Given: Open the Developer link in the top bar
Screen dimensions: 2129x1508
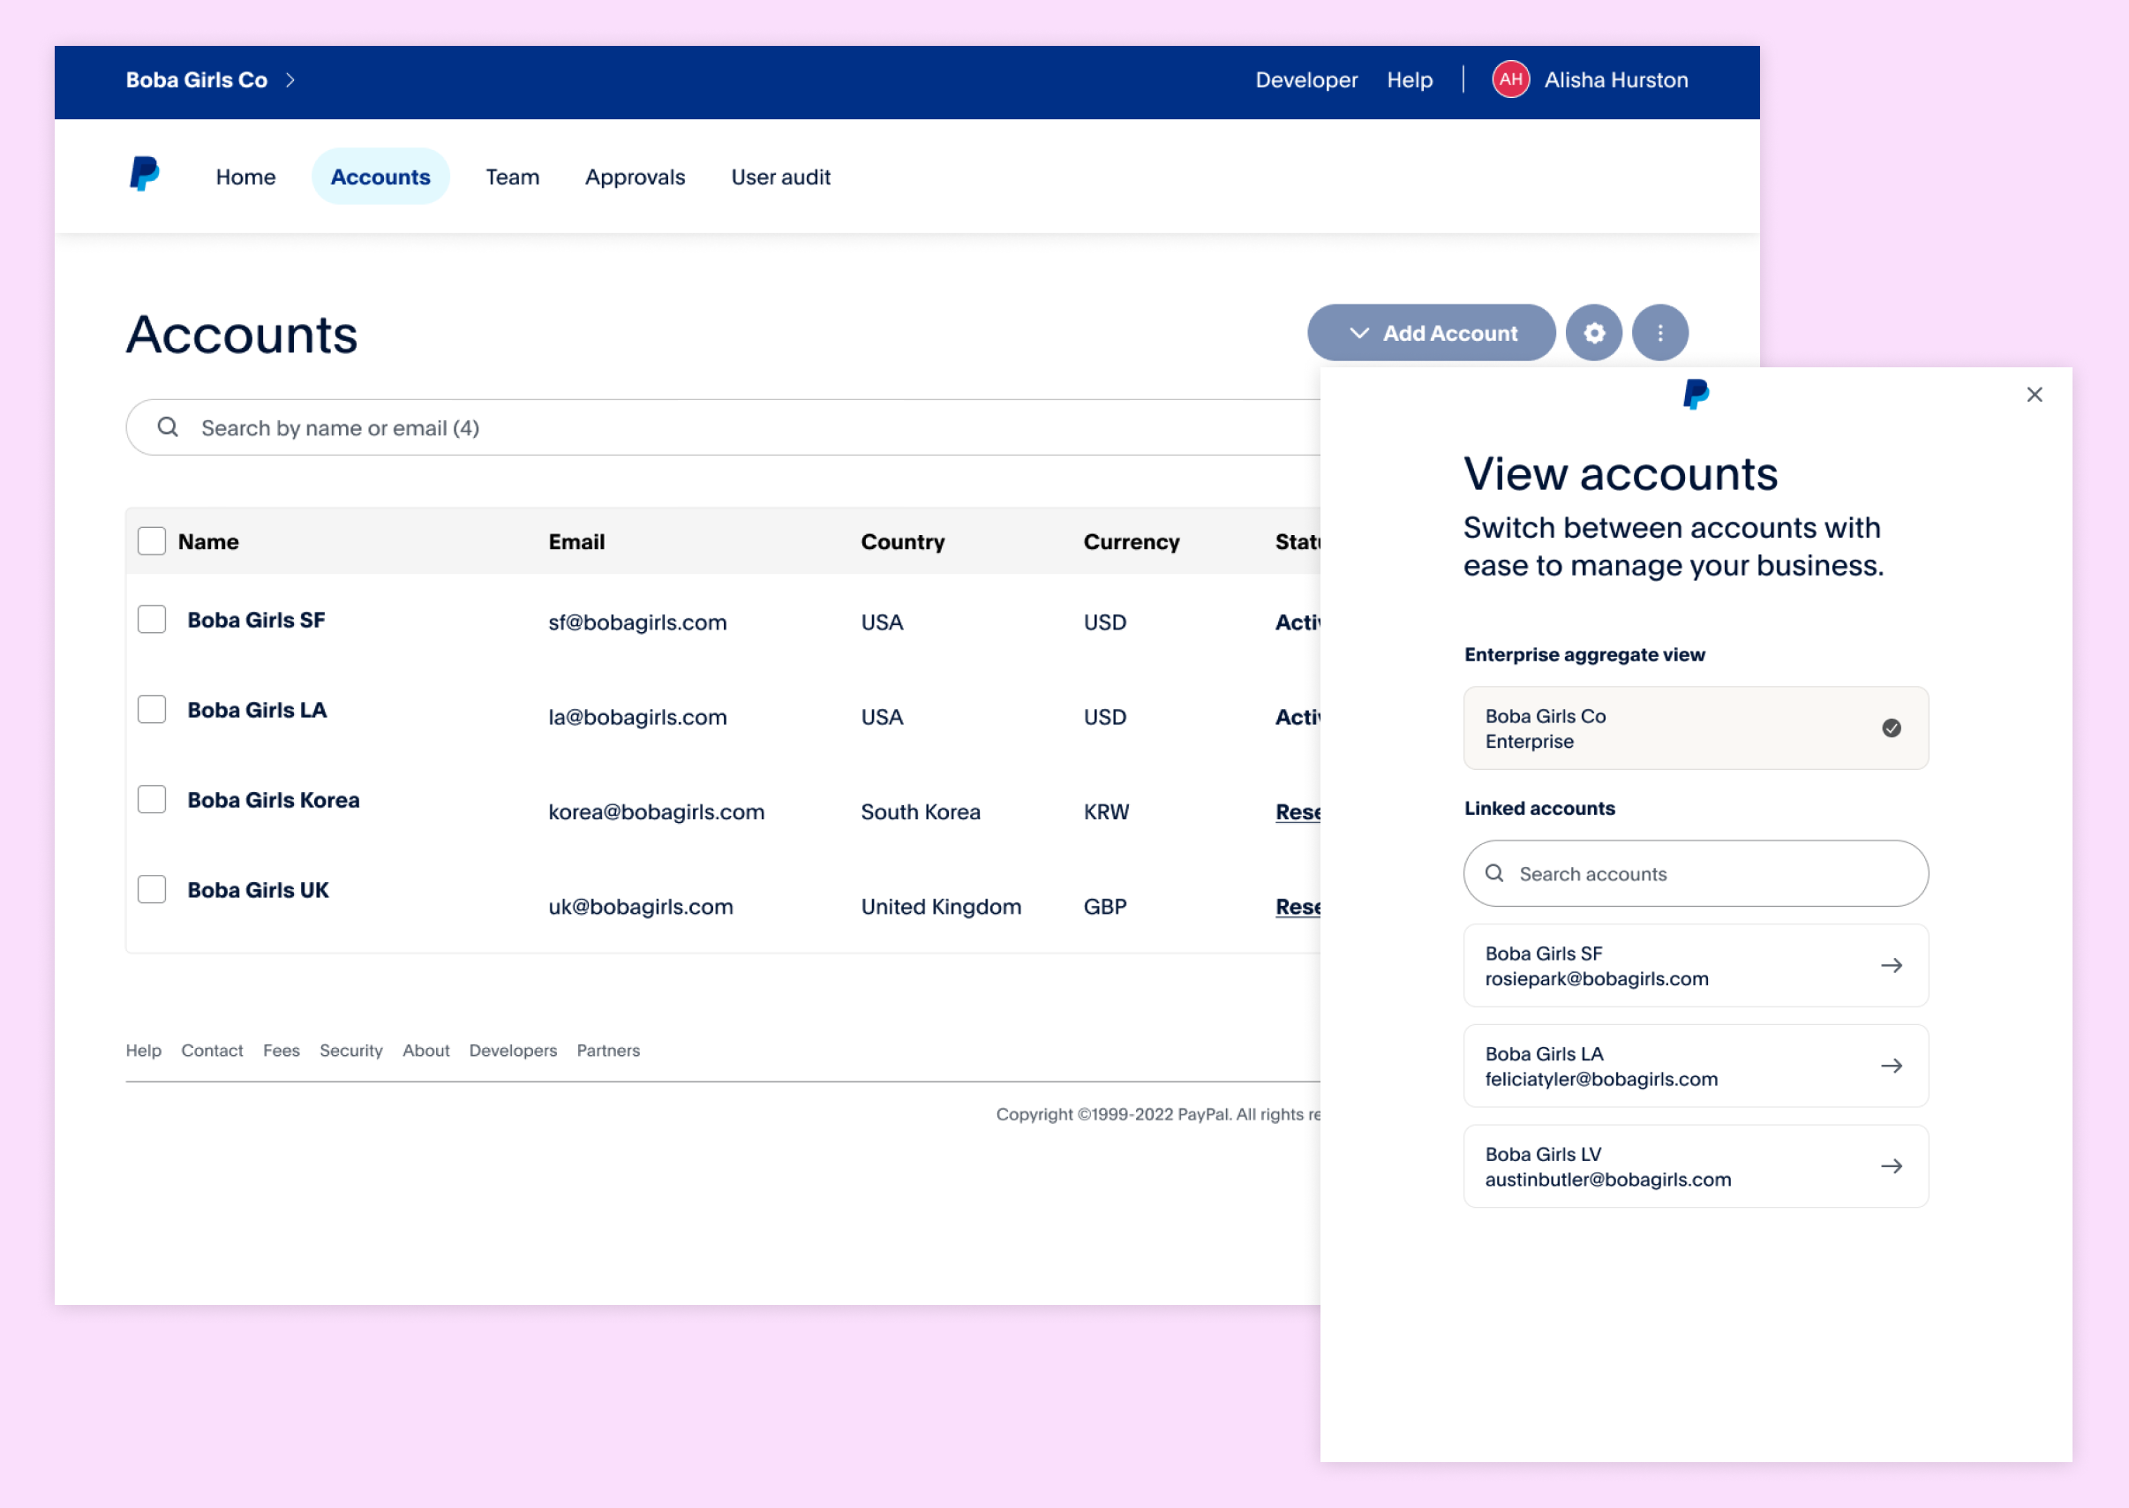Looking at the screenshot, I should click(x=1305, y=79).
